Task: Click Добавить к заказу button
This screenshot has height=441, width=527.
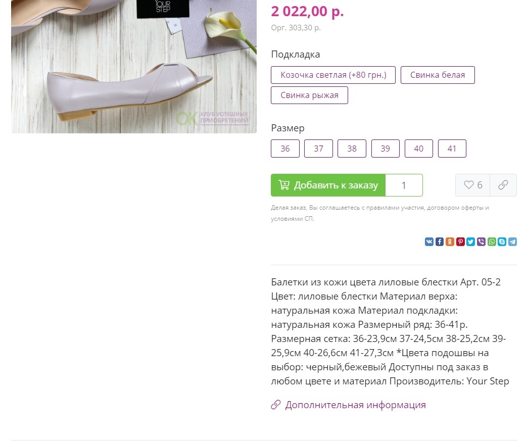Action: pos(328,185)
